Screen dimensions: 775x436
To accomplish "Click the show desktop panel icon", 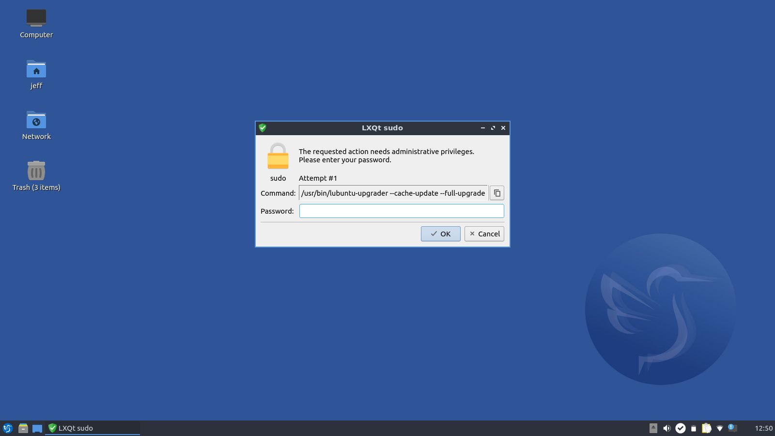I will [x=37, y=428].
